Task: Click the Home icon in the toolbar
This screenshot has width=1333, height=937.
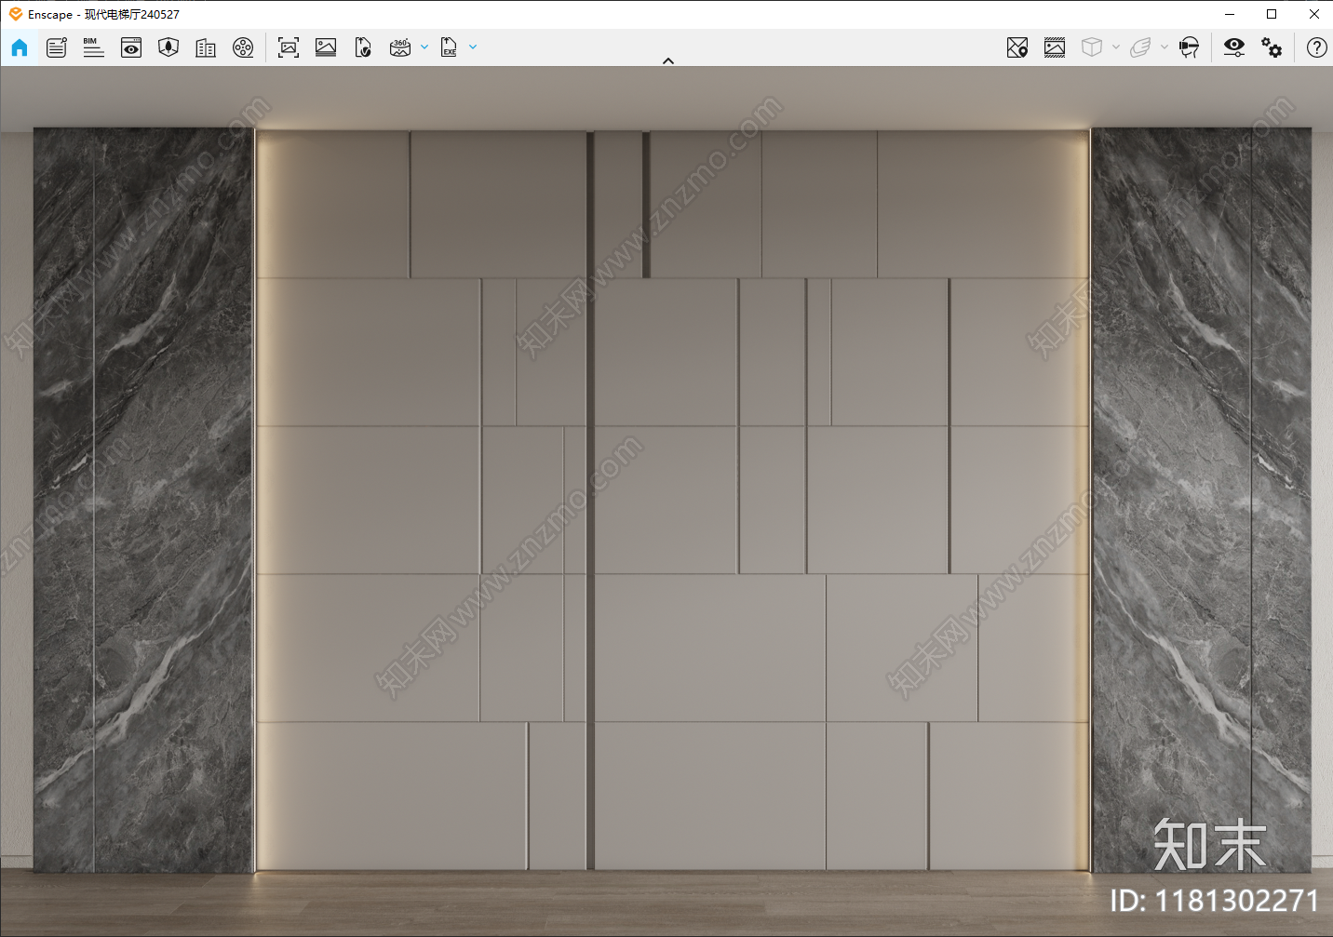Action: tap(20, 47)
